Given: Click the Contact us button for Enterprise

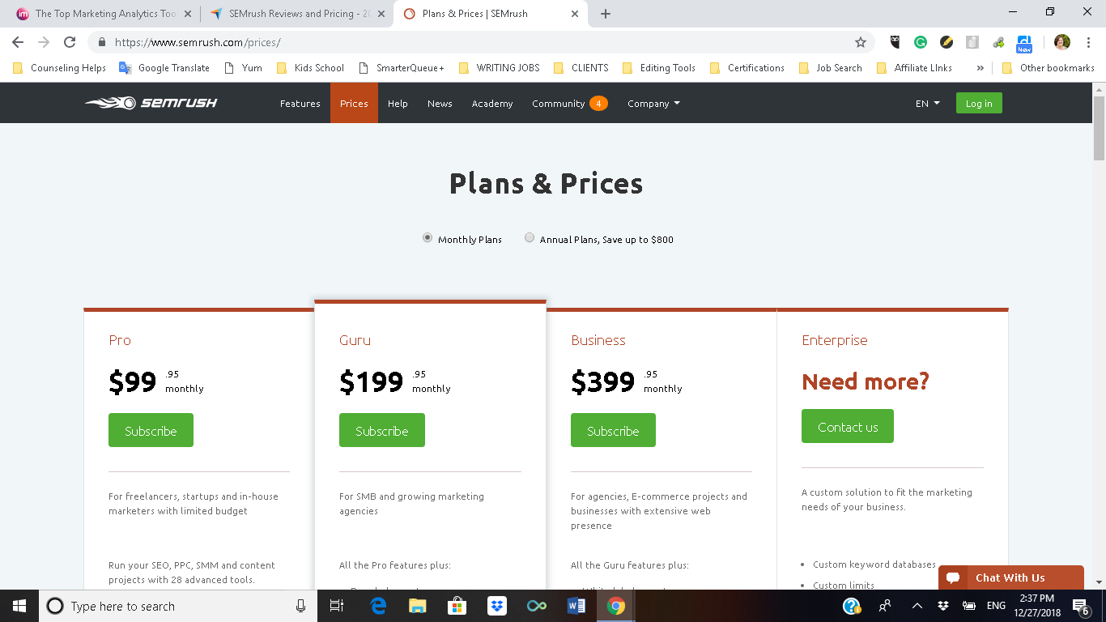Looking at the screenshot, I should pyautogui.click(x=848, y=426).
